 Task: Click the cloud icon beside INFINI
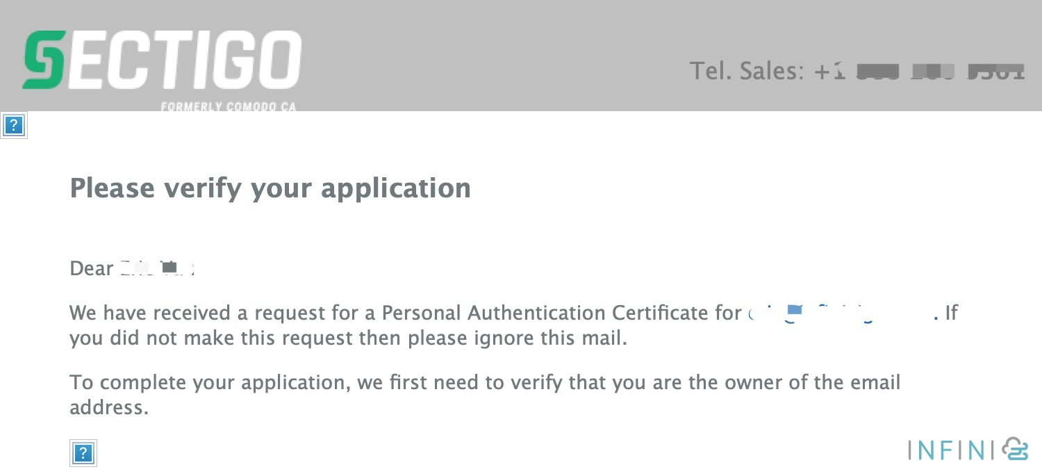[1016, 450]
